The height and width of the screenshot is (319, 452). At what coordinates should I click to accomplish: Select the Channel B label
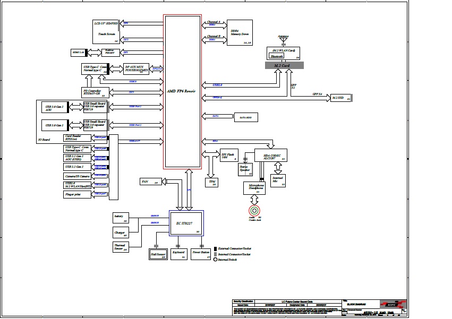click(x=214, y=36)
